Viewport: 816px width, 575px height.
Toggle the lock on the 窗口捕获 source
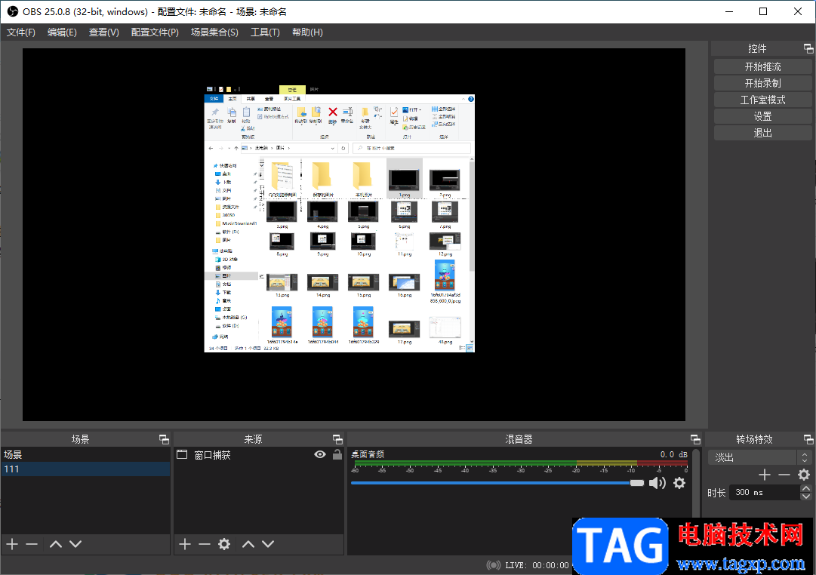click(337, 454)
